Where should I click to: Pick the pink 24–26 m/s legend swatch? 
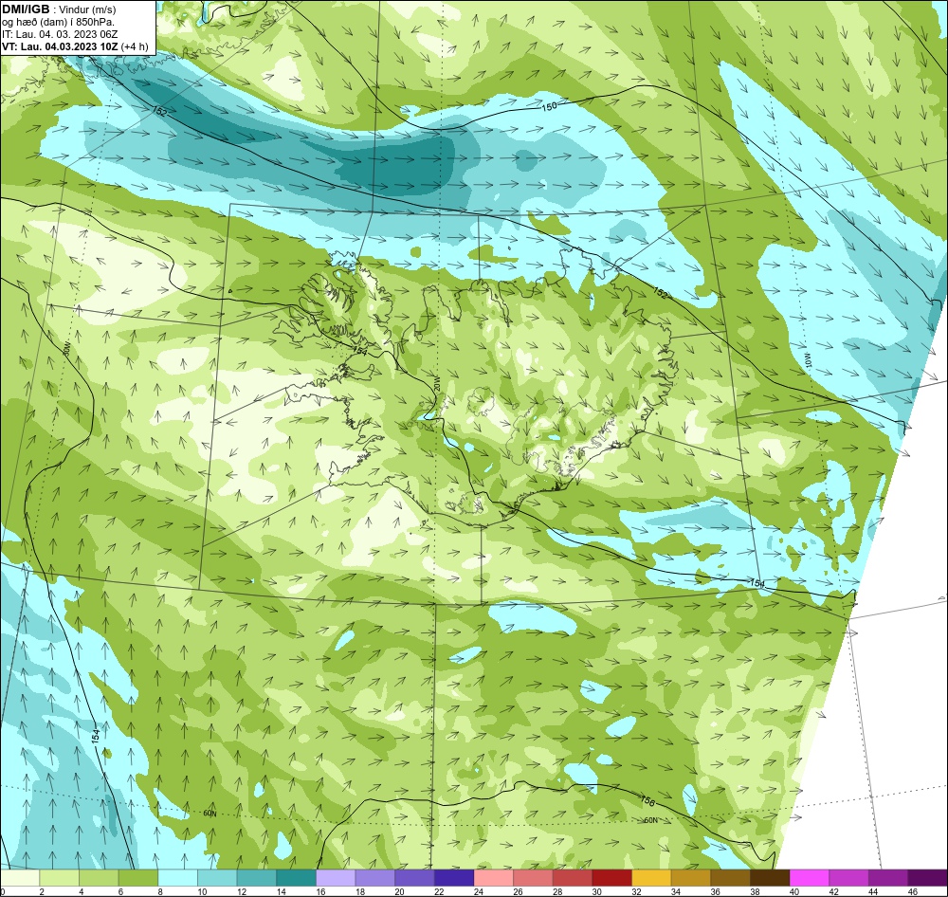[493, 877]
